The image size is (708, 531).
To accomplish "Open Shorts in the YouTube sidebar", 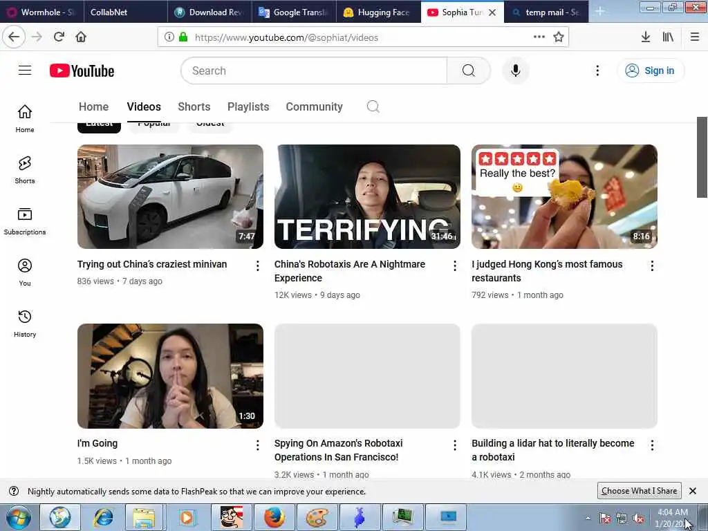I will tap(25, 170).
